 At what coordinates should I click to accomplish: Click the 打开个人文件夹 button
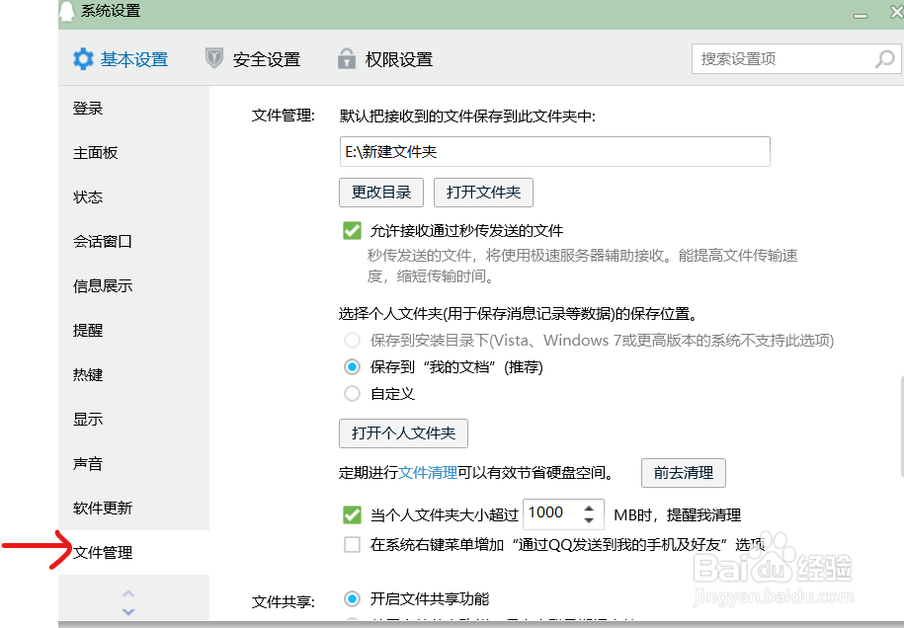pyautogui.click(x=403, y=432)
